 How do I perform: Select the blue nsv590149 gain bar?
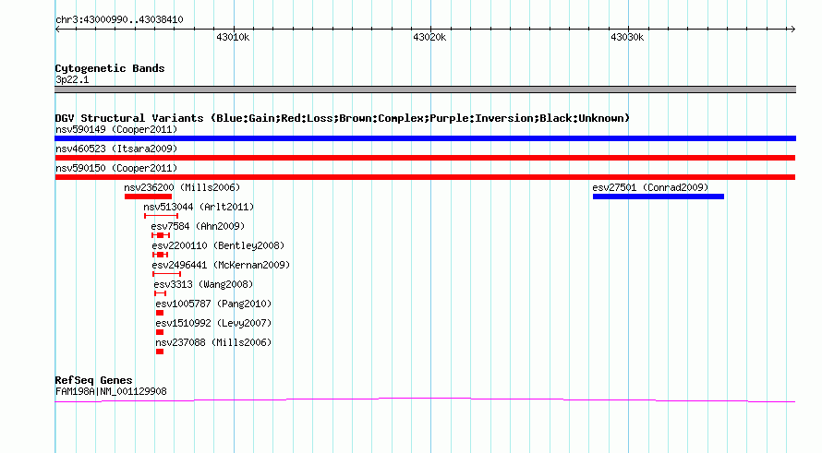[x=425, y=138]
